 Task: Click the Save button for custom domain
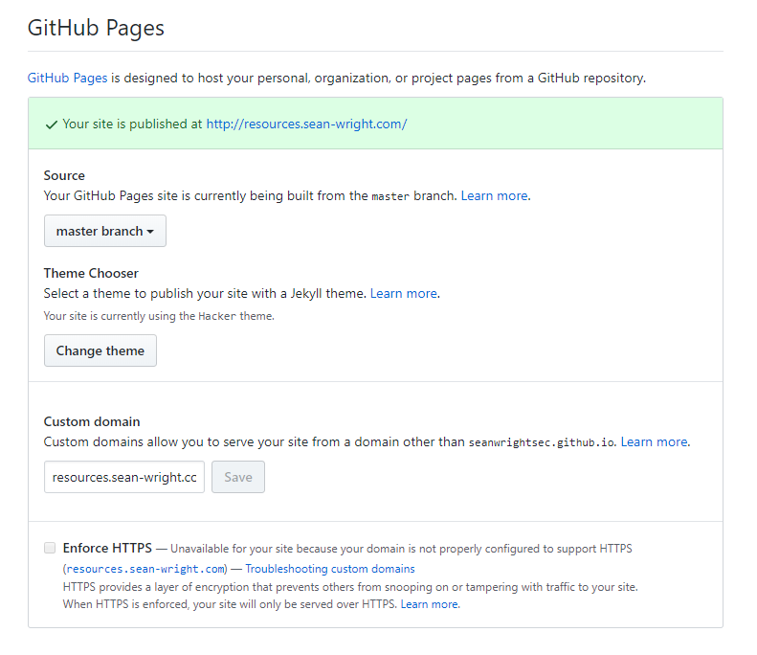pos(238,477)
